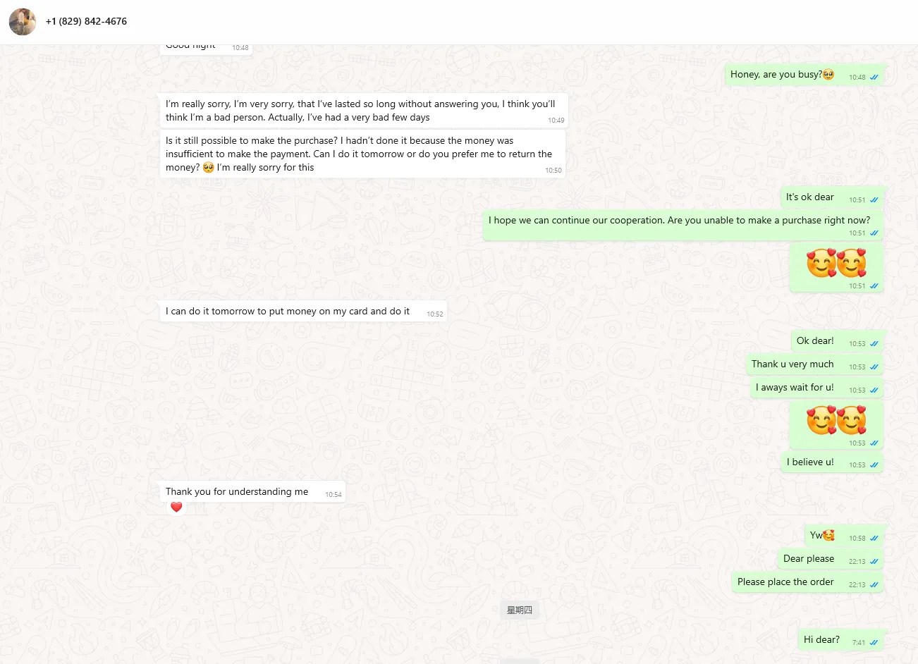Click the read ticks on 'I hope we can continue our cooperation'
Screen dimensions: 918x664
click(874, 233)
